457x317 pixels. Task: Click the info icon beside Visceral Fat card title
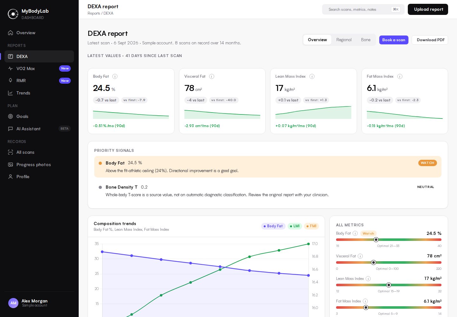pos(212,76)
